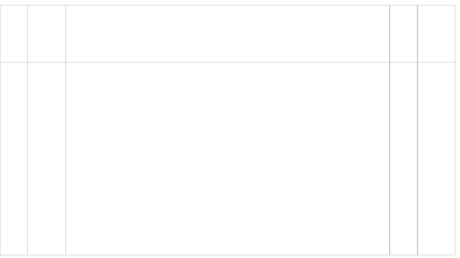Click the border between wide and fourth bottom-row cells
The width and height of the screenshot is (460, 258).
tap(390, 158)
